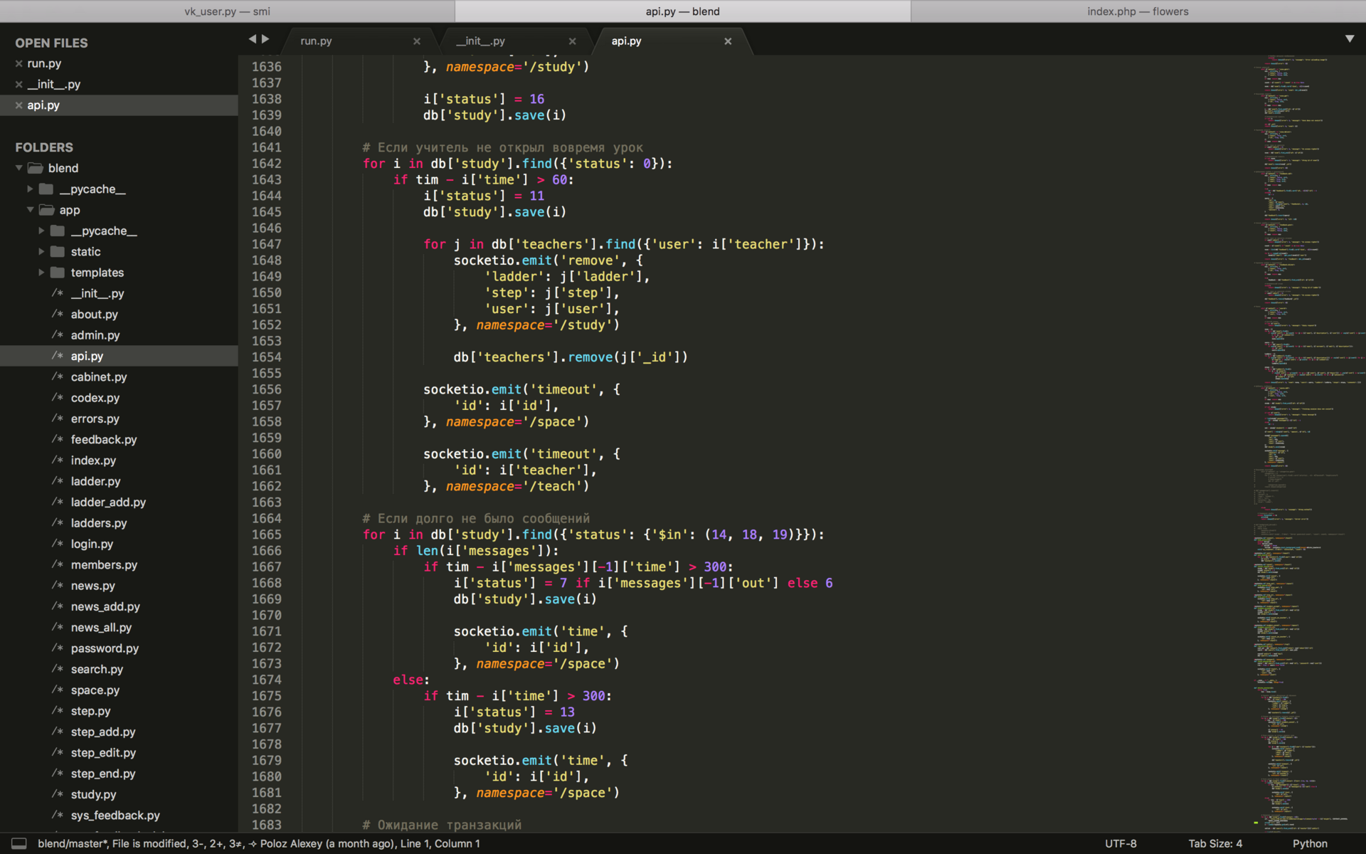Open the tab list dropdown arrow
This screenshot has height=854, width=1366.
[1350, 39]
